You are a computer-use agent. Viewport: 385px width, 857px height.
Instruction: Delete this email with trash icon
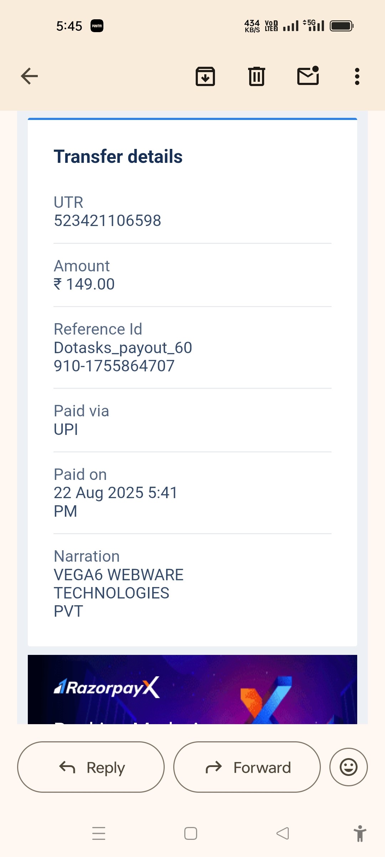[257, 76]
